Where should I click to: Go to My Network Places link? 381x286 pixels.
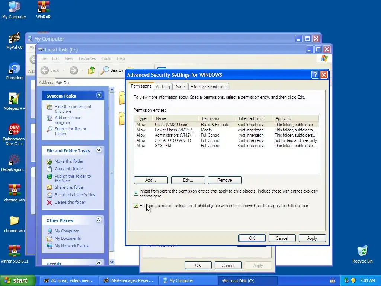(x=71, y=246)
